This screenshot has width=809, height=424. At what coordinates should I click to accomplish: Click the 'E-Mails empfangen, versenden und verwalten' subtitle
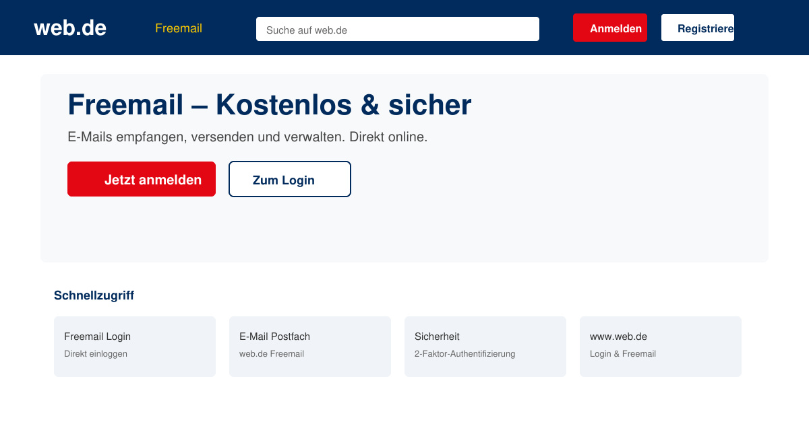(247, 137)
